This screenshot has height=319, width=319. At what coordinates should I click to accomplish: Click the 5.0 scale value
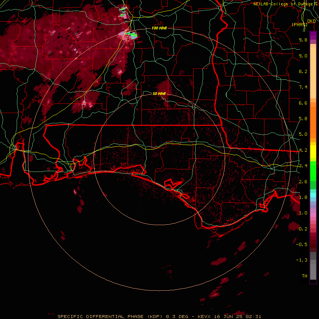pyautogui.click(x=303, y=134)
